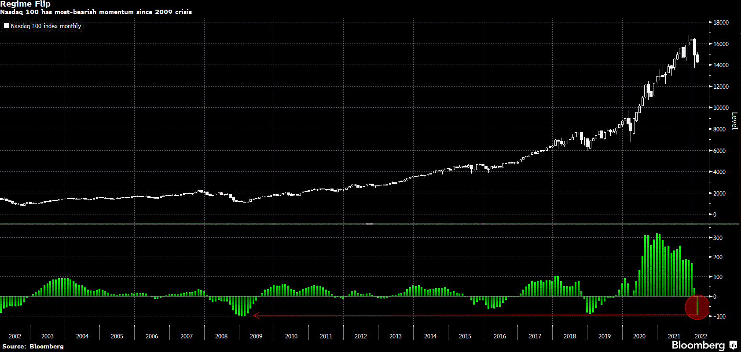
Task: Click the -100 label on the momentum axis
Action: tap(719, 316)
